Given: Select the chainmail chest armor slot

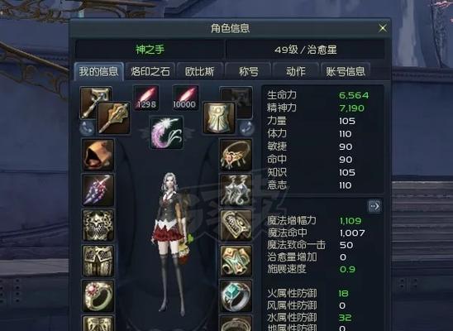Looking at the screenshot, I should tap(98, 225).
